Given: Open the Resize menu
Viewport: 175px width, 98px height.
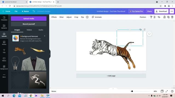Looking at the screenshot, I should 25,11.
